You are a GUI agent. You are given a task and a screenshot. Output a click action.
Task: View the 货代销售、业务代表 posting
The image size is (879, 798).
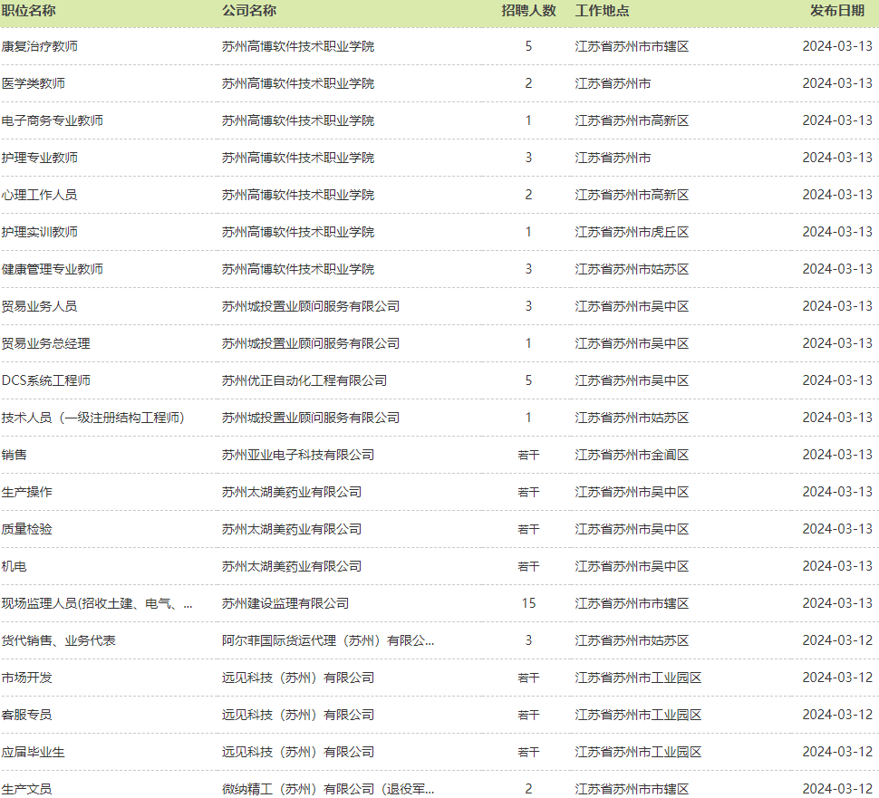click(x=74, y=639)
